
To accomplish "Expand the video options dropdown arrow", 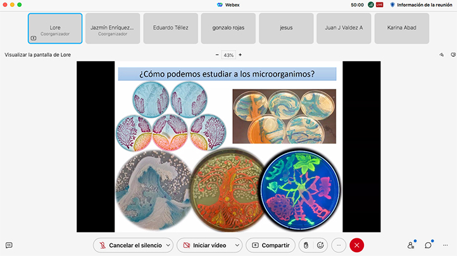I will (237, 245).
